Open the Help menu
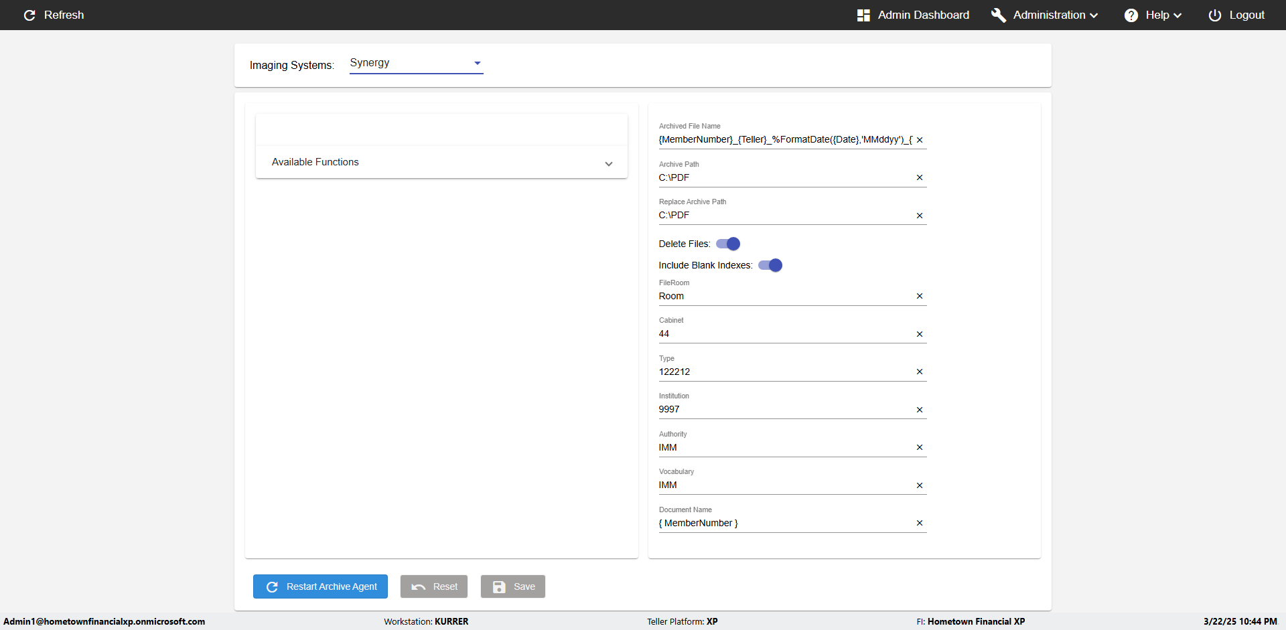 pyautogui.click(x=1163, y=15)
